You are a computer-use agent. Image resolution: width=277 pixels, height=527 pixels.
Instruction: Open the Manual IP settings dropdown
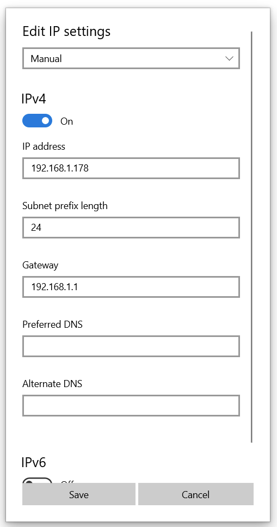coord(131,58)
